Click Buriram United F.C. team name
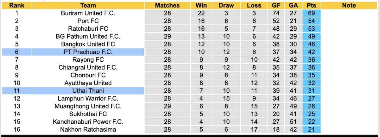 point(88,13)
